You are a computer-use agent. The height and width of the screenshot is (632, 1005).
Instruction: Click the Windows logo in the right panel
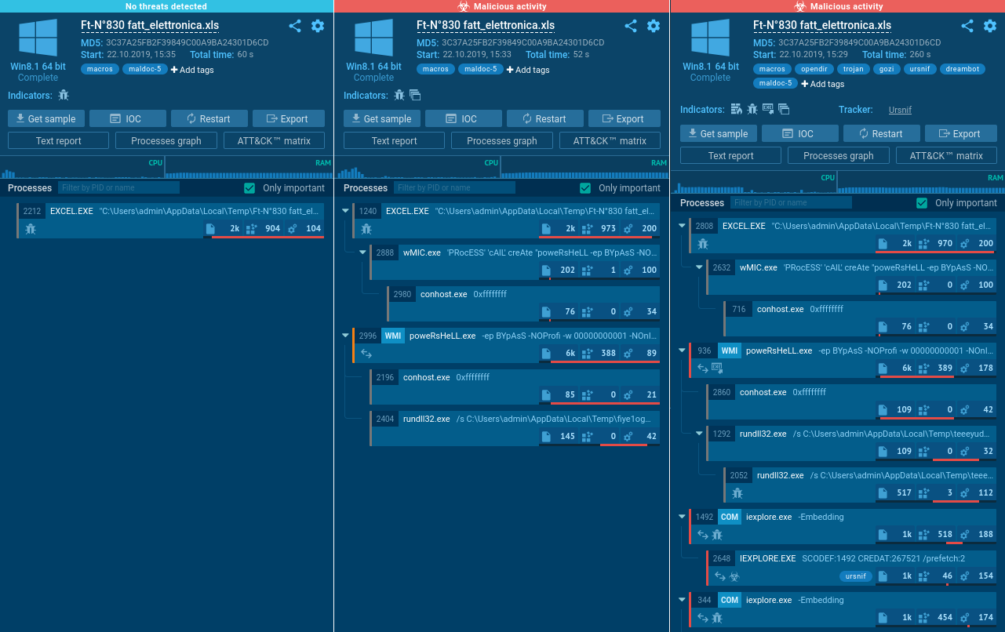tap(710, 38)
